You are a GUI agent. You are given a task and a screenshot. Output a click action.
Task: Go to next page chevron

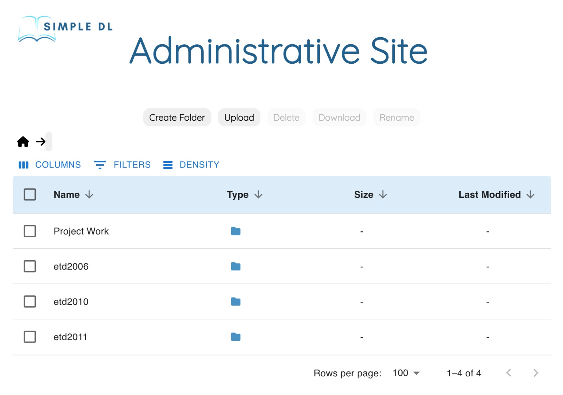tap(536, 373)
